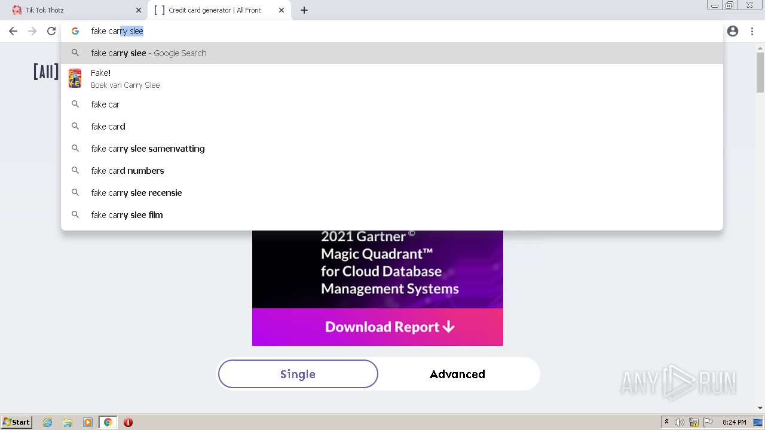Switch to the Credit card generator tab
The height and width of the screenshot is (430, 765).
click(219, 10)
